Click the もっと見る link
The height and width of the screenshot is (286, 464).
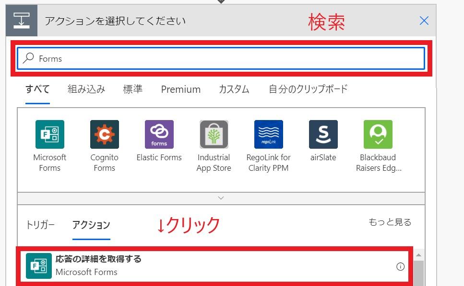pyautogui.click(x=390, y=222)
